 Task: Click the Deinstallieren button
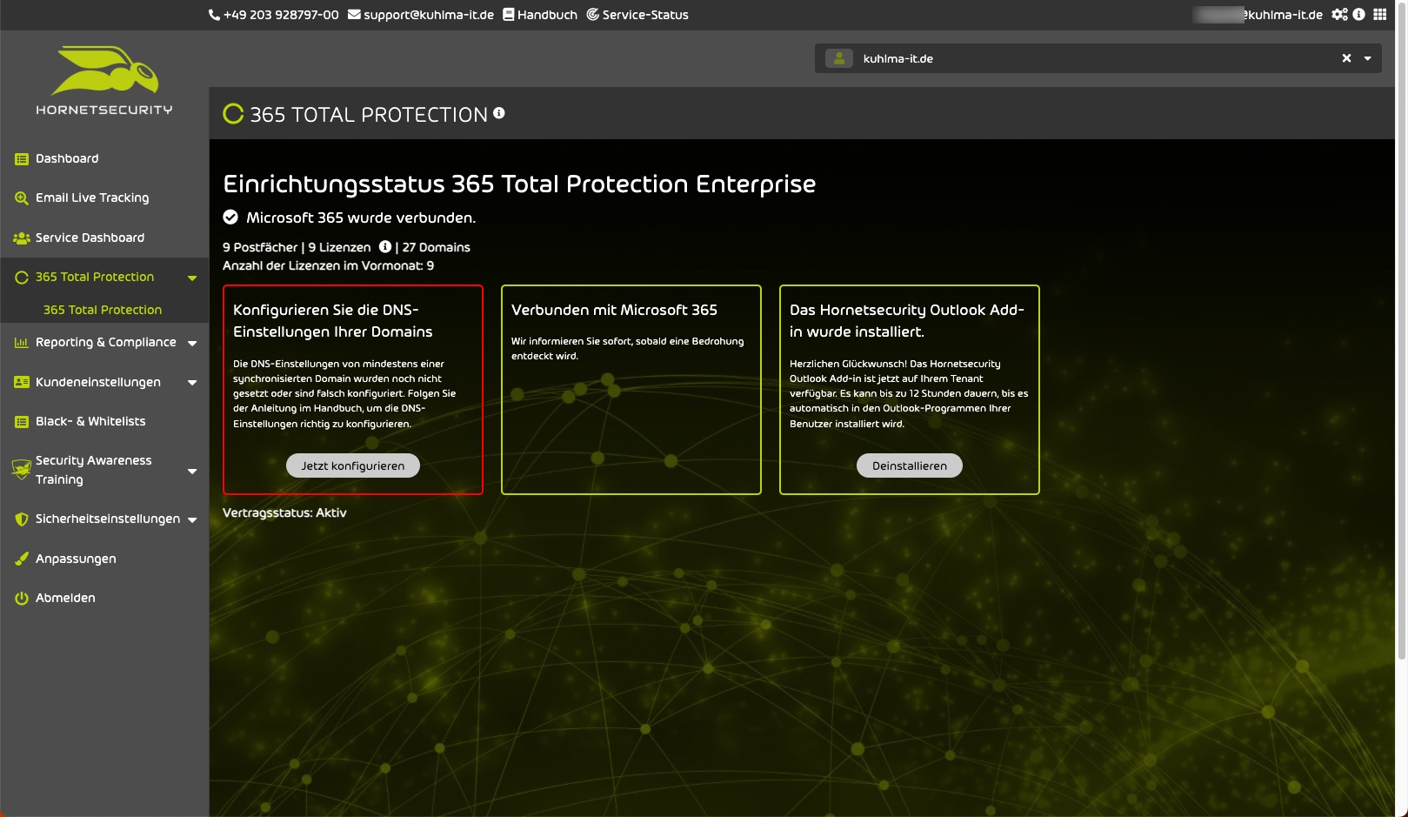coord(910,465)
